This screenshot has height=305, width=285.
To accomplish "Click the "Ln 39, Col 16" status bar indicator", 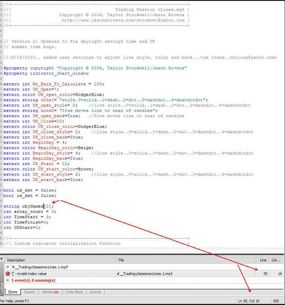I will pos(248,301).
